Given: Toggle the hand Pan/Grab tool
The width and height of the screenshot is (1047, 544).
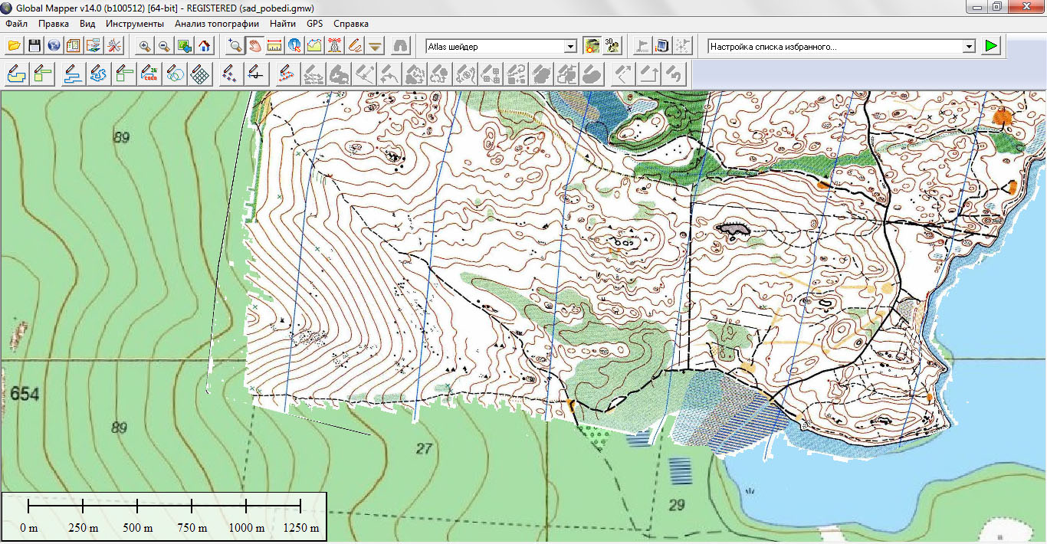Looking at the screenshot, I should click(x=254, y=47).
